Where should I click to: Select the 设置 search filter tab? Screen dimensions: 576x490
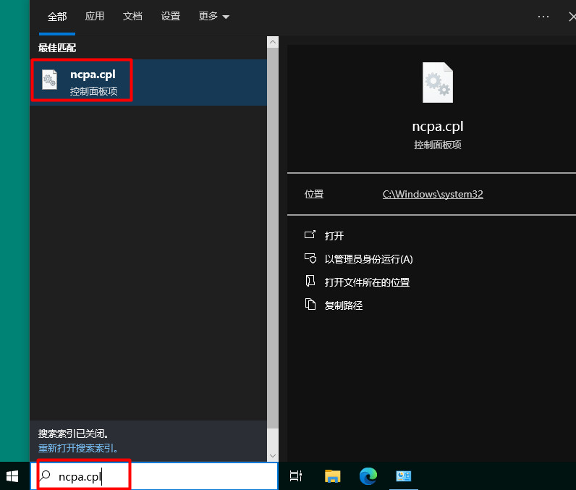pyautogui.click(x=171, y=16)
